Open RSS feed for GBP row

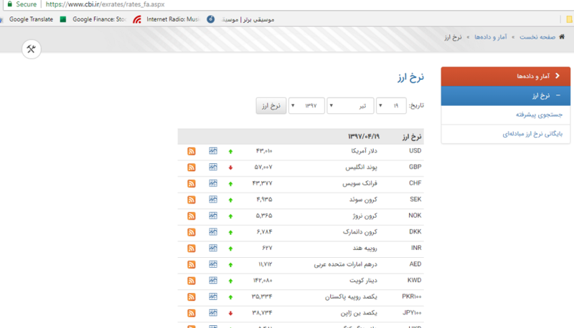tap(191, 168)
